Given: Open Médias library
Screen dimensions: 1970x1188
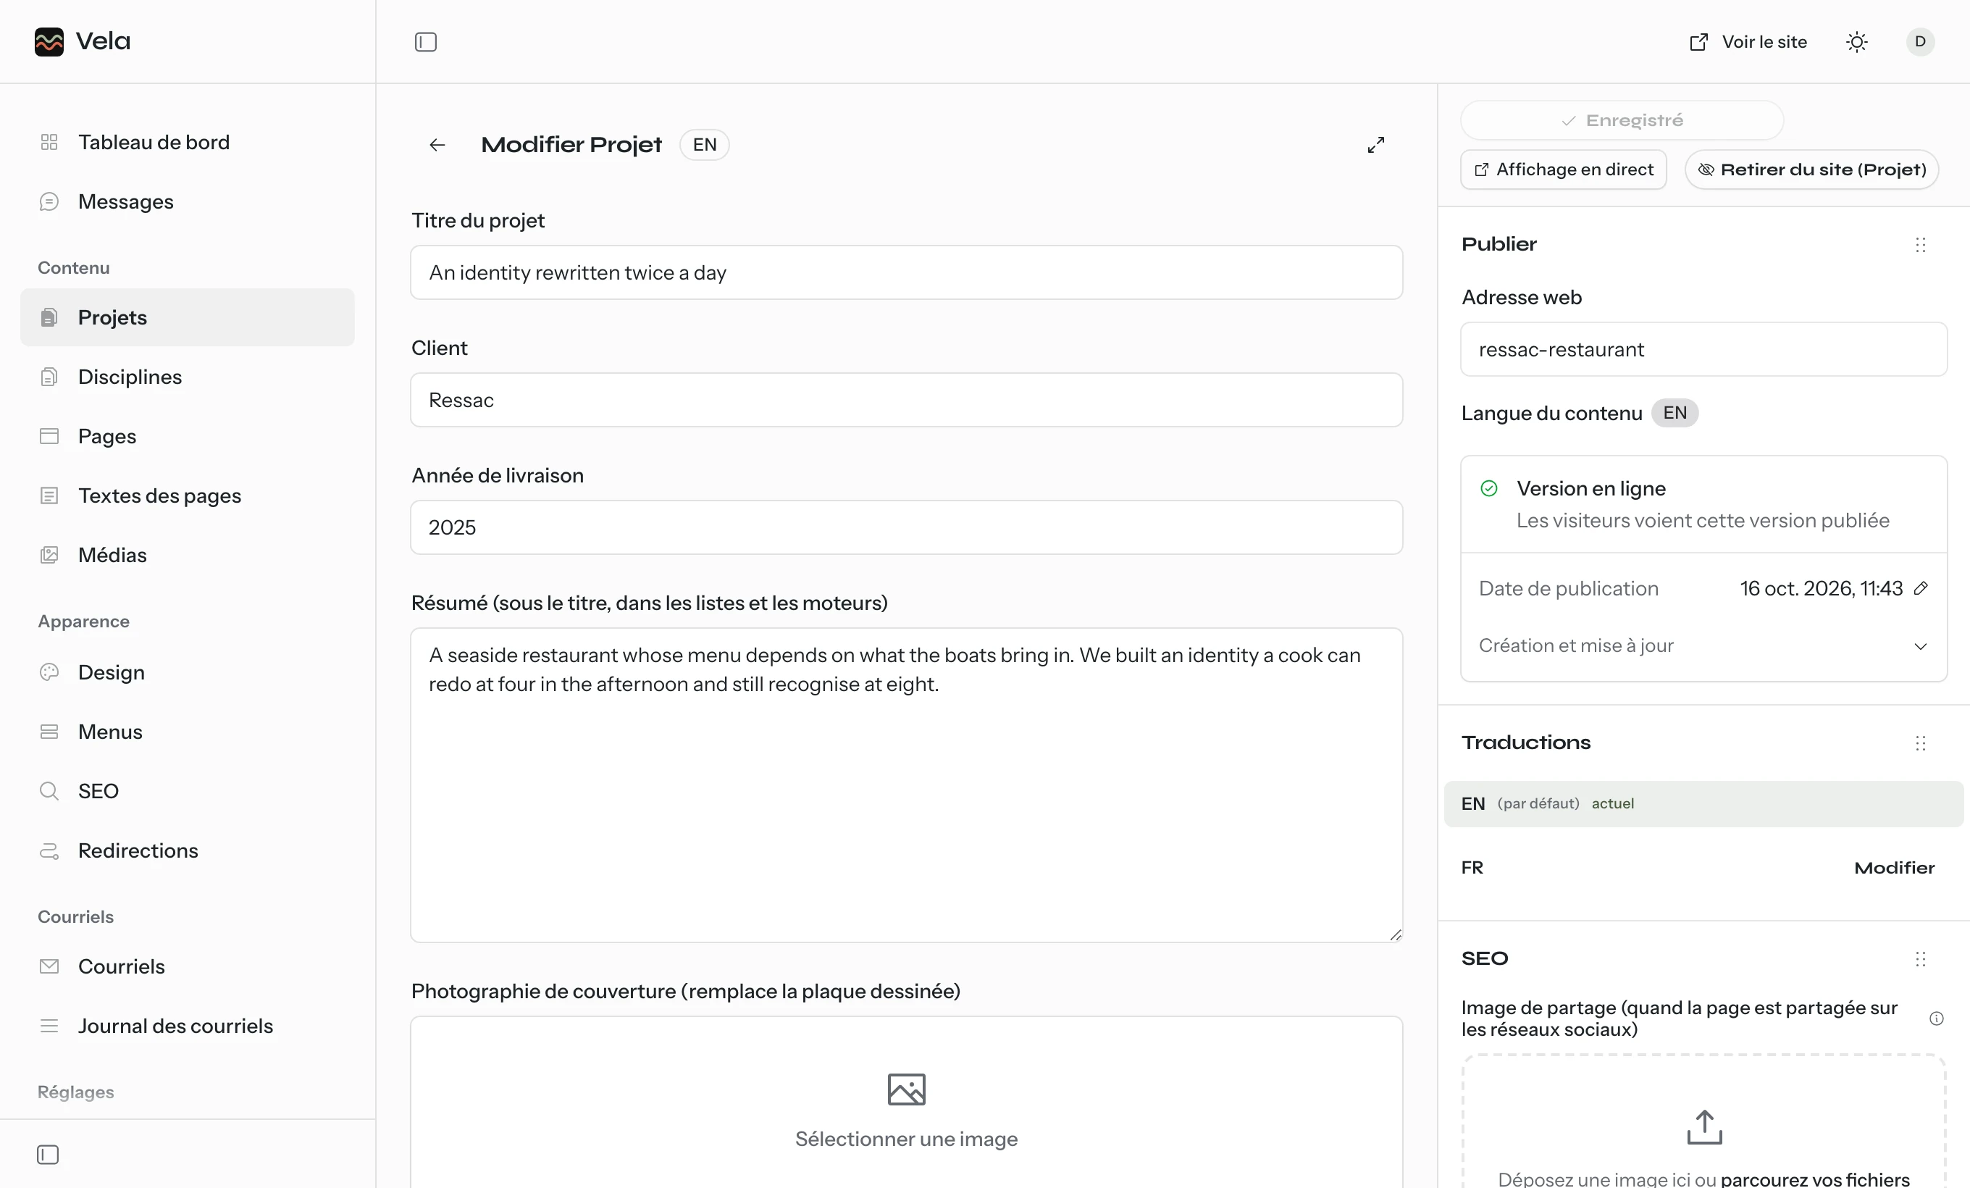Looking at the screenshot, I should click(x=187, y=555).
